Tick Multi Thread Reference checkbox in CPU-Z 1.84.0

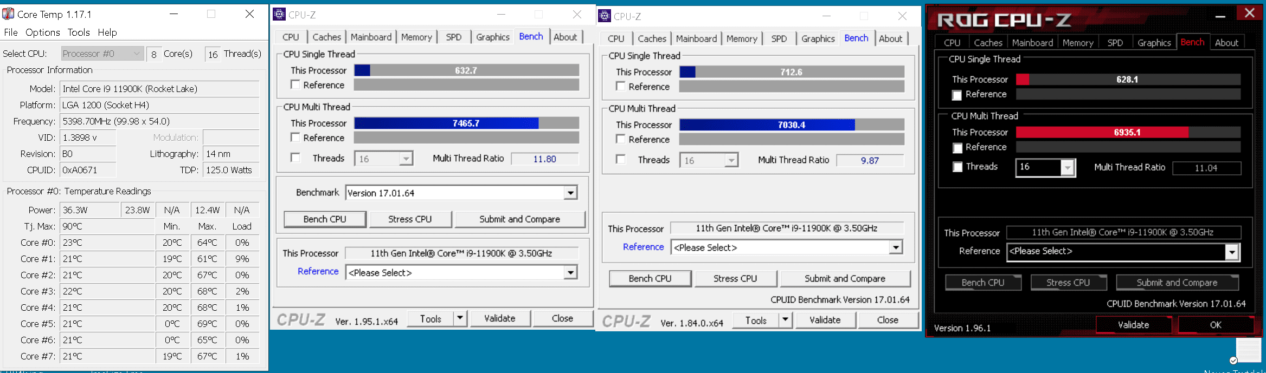621,139
